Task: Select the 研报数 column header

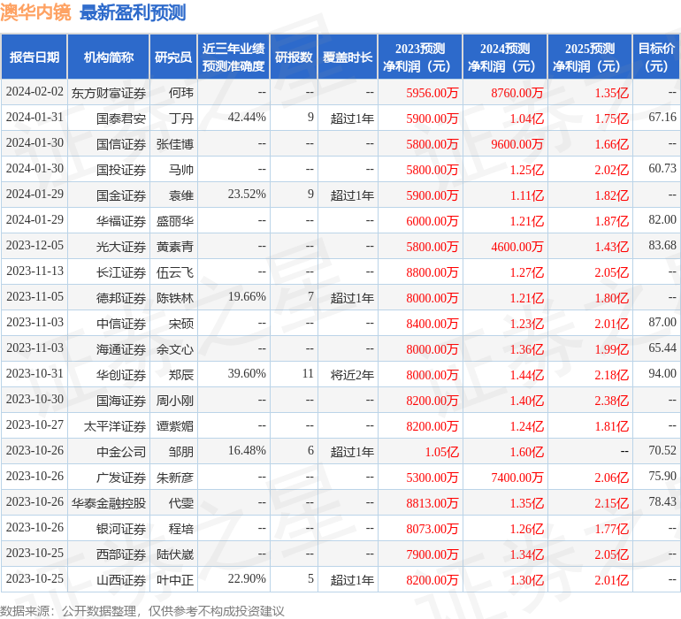Action: [294, 57]
